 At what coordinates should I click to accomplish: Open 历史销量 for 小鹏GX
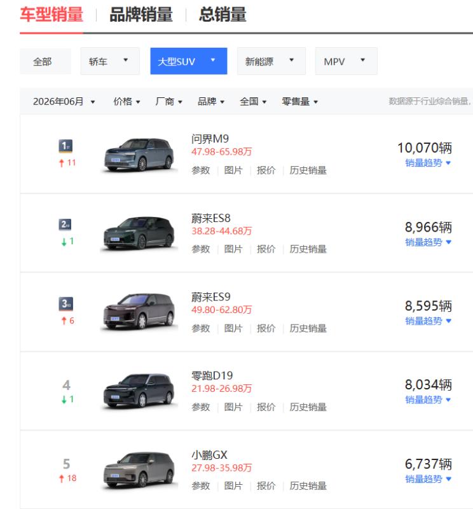click(308, 486)
